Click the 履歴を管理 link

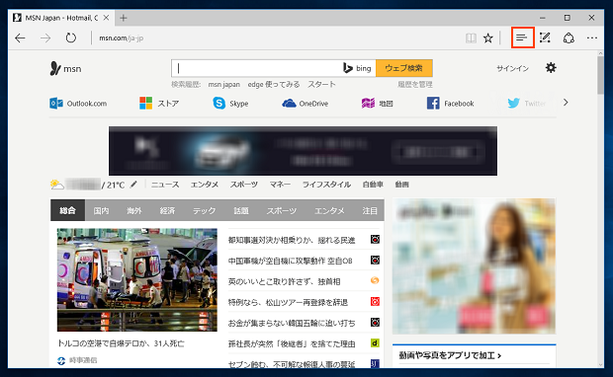415,84
